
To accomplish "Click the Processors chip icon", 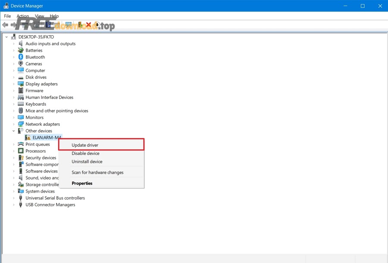I will click(x=21, y=150).
